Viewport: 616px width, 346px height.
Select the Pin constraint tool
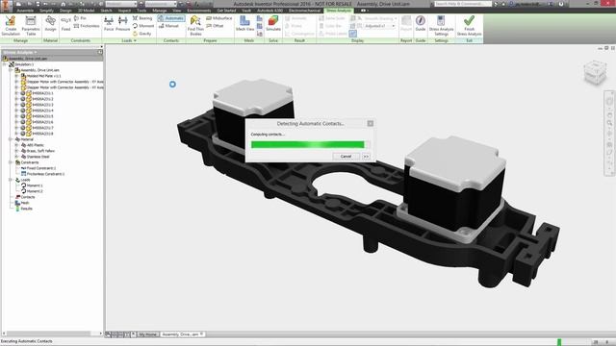(80, 18)
